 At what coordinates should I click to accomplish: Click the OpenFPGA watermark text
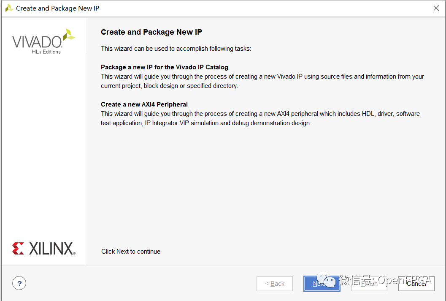(x=386, y=280)
